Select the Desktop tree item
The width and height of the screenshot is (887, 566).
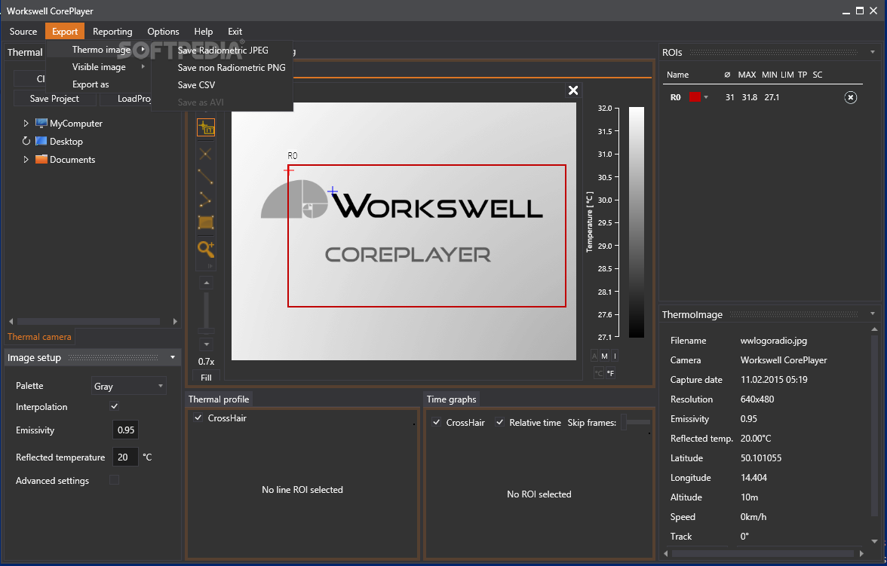click(66, 142)
